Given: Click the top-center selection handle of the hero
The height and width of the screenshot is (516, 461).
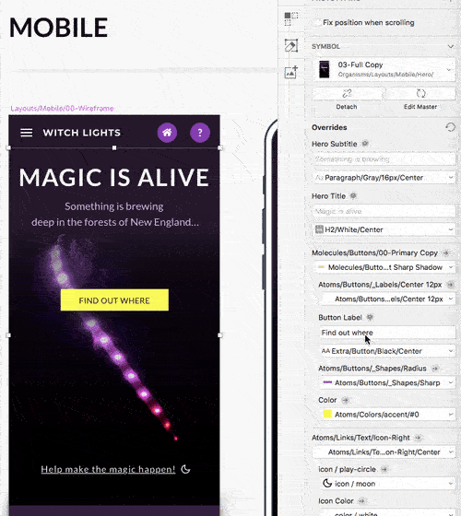Looking at the screenshot, I should pyautogui.click(x=114, y=148).
